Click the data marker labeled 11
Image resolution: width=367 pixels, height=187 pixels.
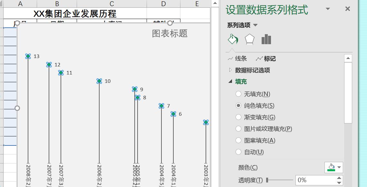coord(61,73)
